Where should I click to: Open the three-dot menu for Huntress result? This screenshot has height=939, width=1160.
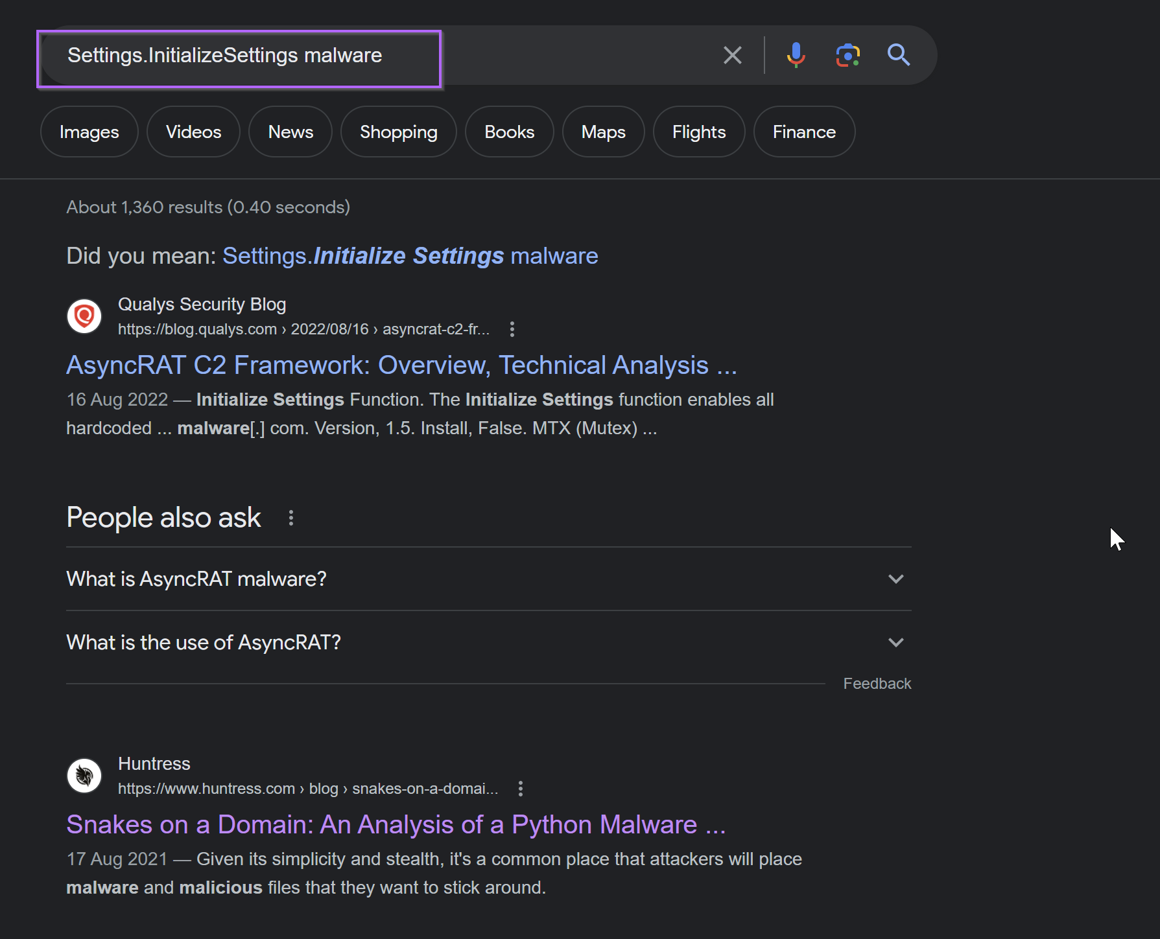(x=521, y=789)
